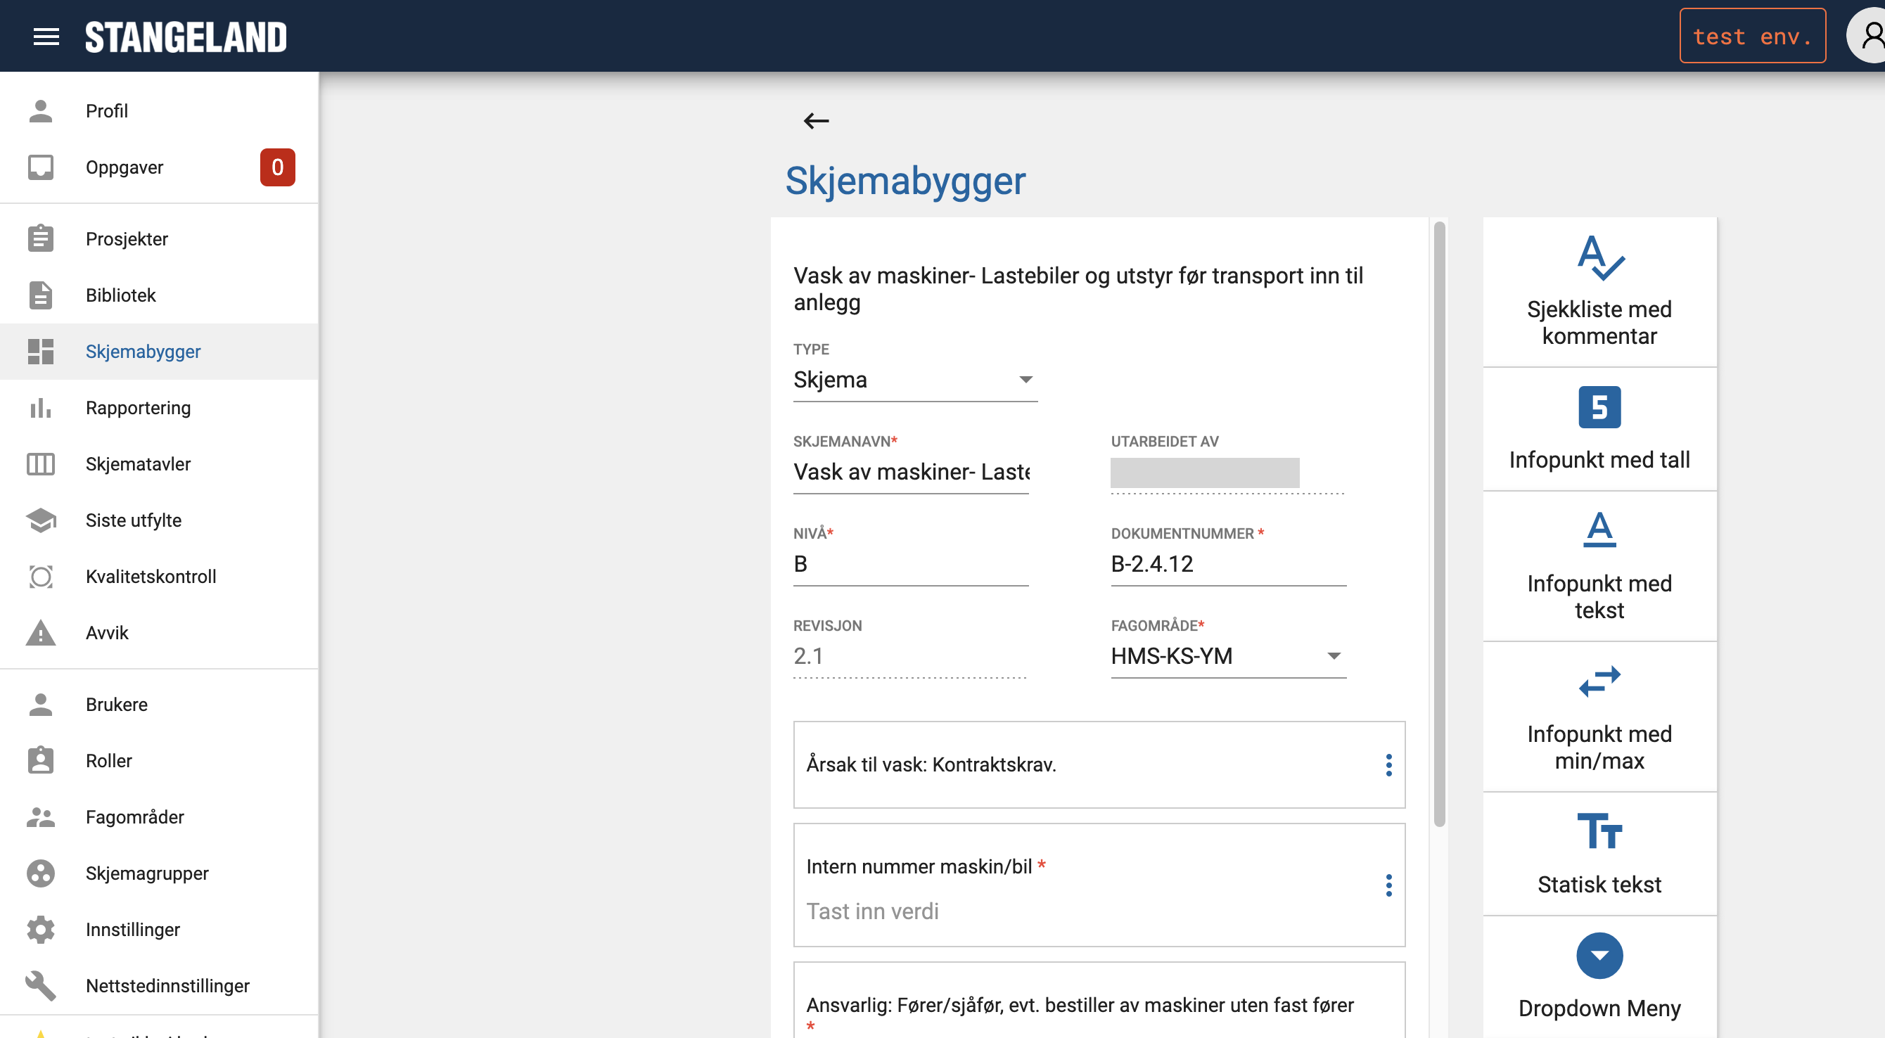
Task: Click the STANGELAND logo
Action: [185, 37]
